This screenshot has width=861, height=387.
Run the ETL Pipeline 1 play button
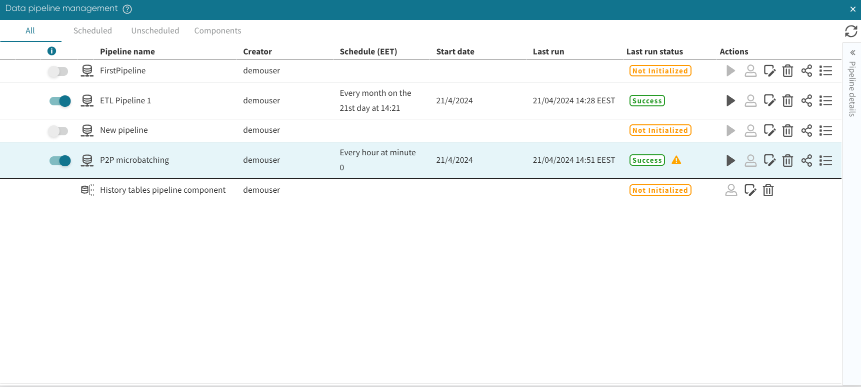click(x=730, y=101)
